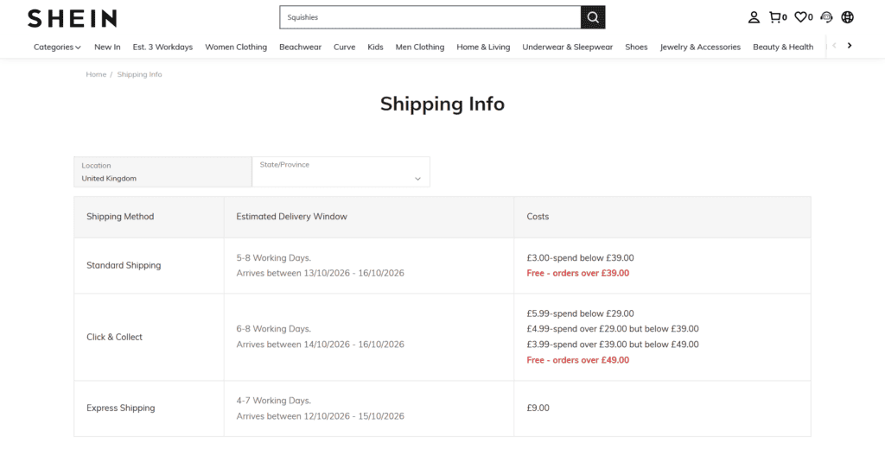Viewport: 885px width, 462px height.
Task: Open the Curve menu
Action: (344, 47)
